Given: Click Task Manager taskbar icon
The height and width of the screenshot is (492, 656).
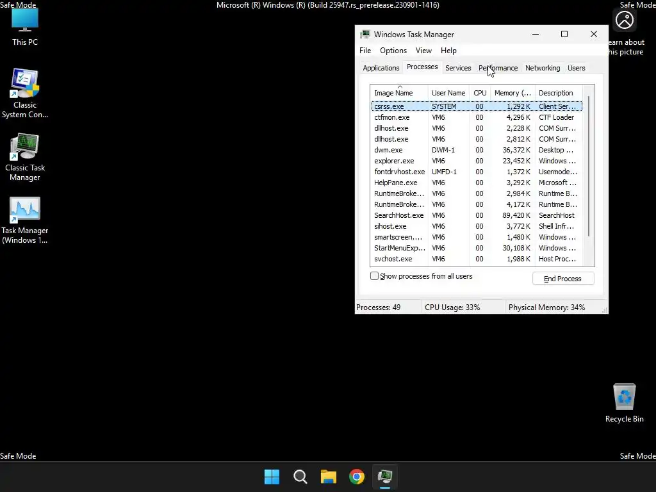Looking at the screenshot, I should (385, 477).
